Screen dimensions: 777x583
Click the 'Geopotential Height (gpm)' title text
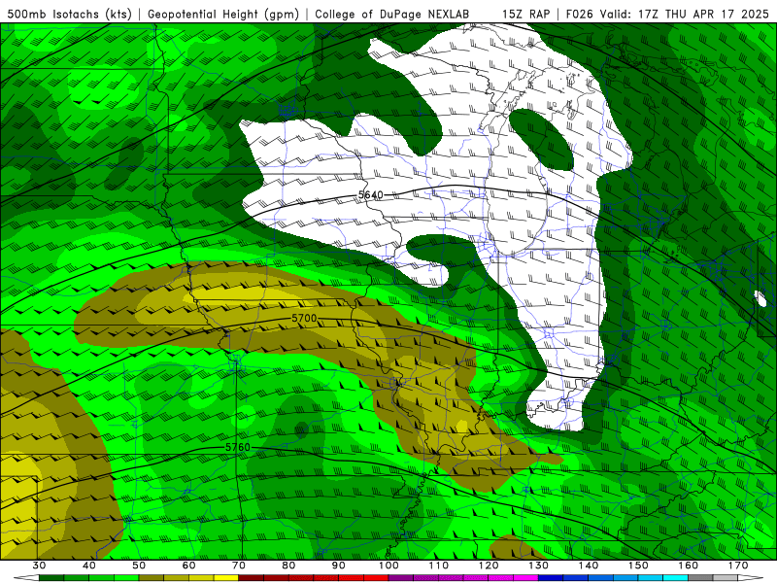tap(223, 14)
